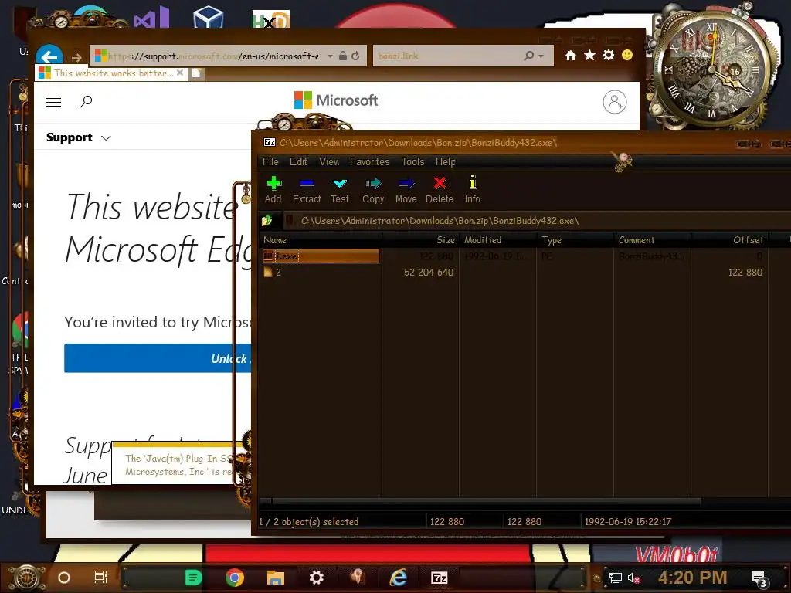This screenshot has width=791, height=593.
Task: Select the 1.exe file row
Action: [x=321, y=256]
